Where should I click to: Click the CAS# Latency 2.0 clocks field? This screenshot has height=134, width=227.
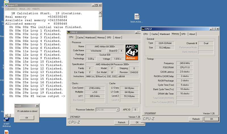[x=185, y=72]
